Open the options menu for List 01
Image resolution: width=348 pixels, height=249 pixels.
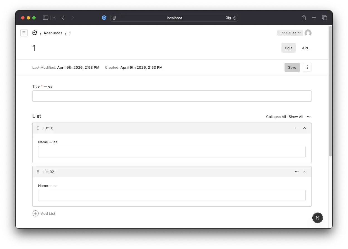296,128
